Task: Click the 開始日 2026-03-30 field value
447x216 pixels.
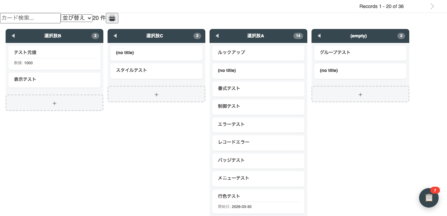Action: tap(242, 207)
